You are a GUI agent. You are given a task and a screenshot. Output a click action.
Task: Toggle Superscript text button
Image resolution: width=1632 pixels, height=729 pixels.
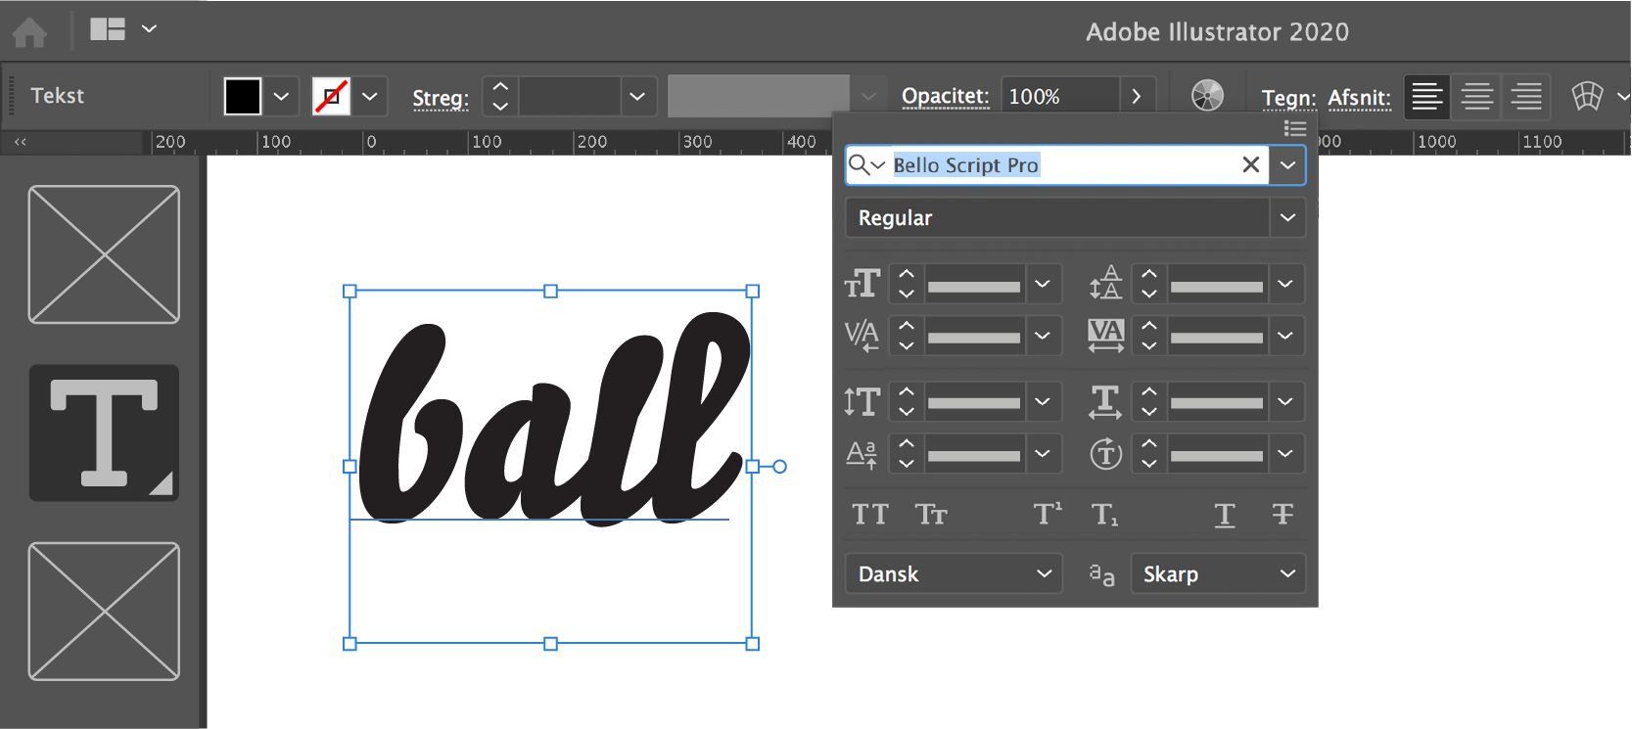1048,514
